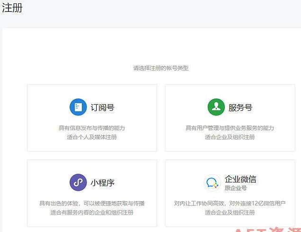The height and width of the screenshot is (232, 301).
Task: Select the 企业微信 account type title
Action: click(240, 179)
